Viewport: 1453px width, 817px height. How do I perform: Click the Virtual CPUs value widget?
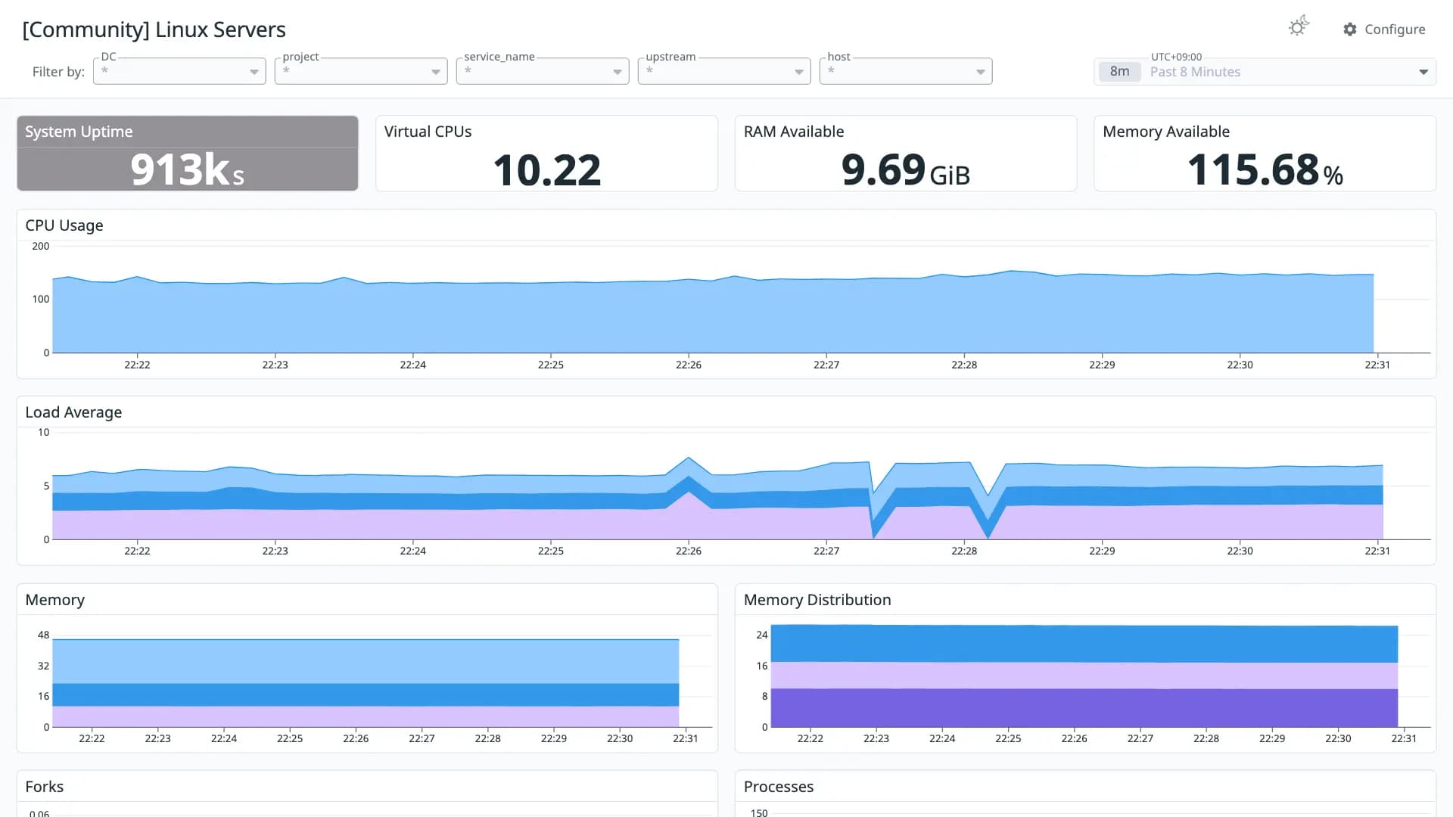(546, 153)
